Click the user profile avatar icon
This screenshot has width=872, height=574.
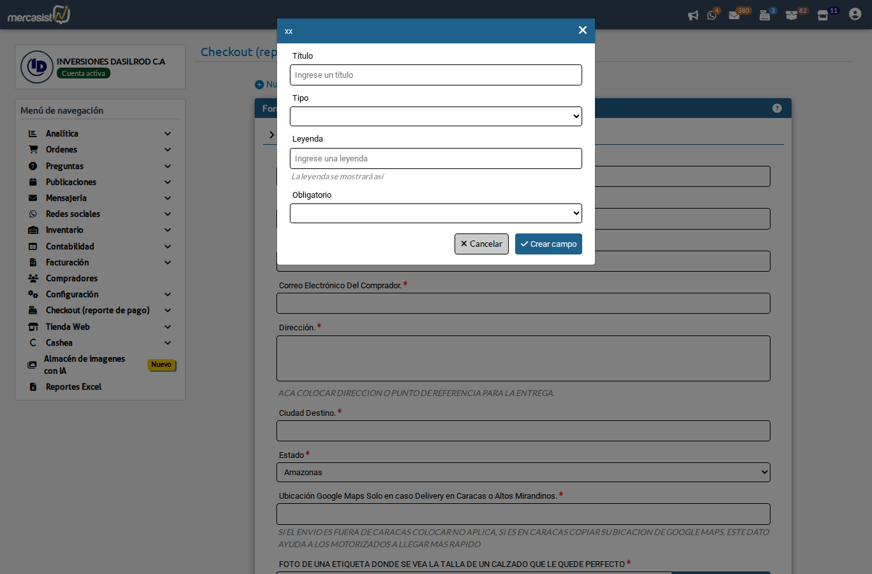(855, 14)
